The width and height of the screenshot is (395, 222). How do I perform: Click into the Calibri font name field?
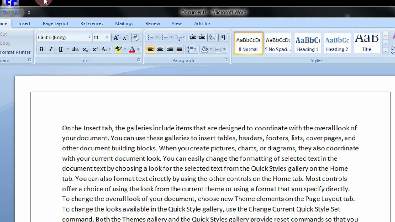click(62, 37)
